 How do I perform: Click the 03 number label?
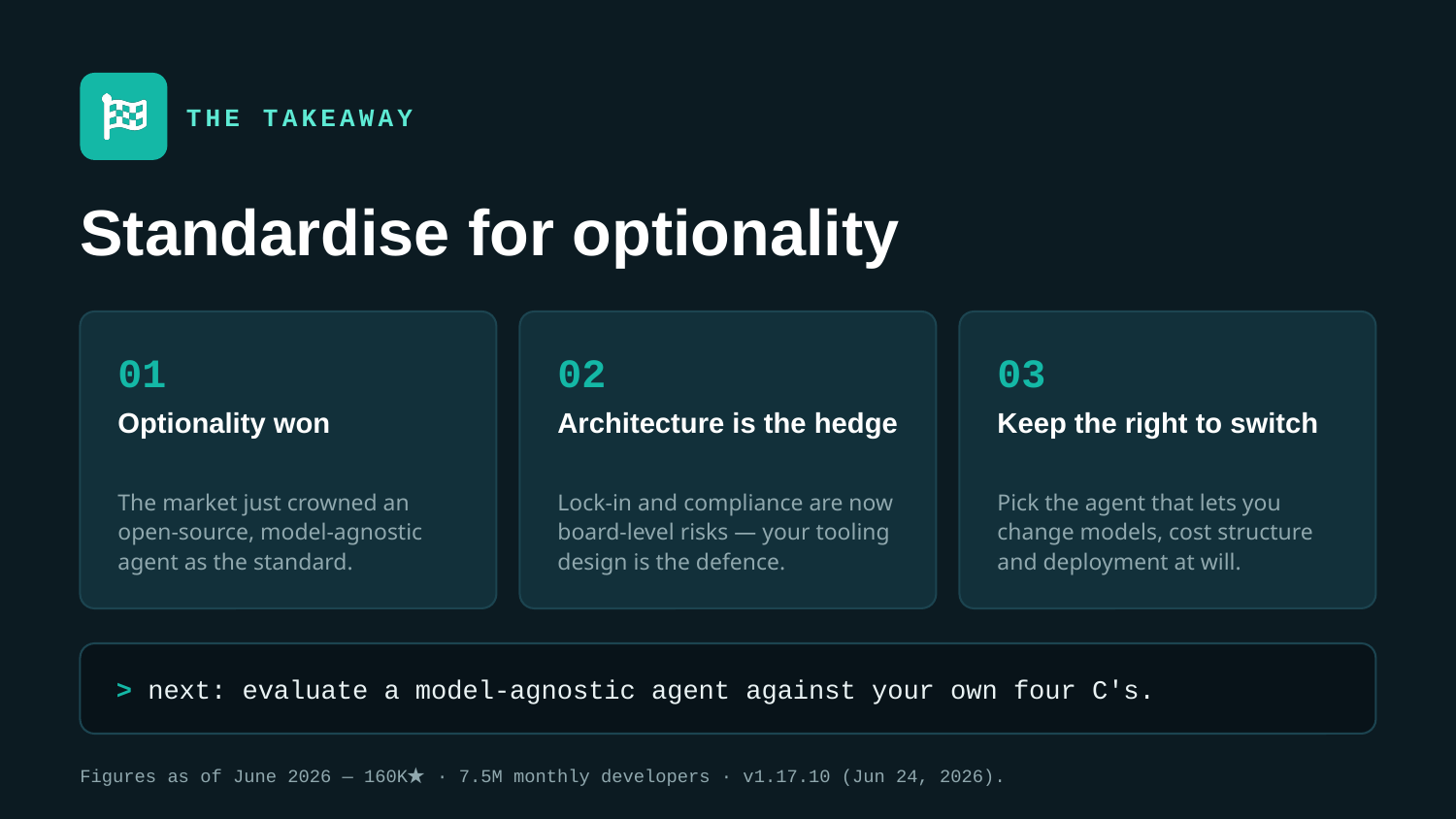pos(1021,375)
